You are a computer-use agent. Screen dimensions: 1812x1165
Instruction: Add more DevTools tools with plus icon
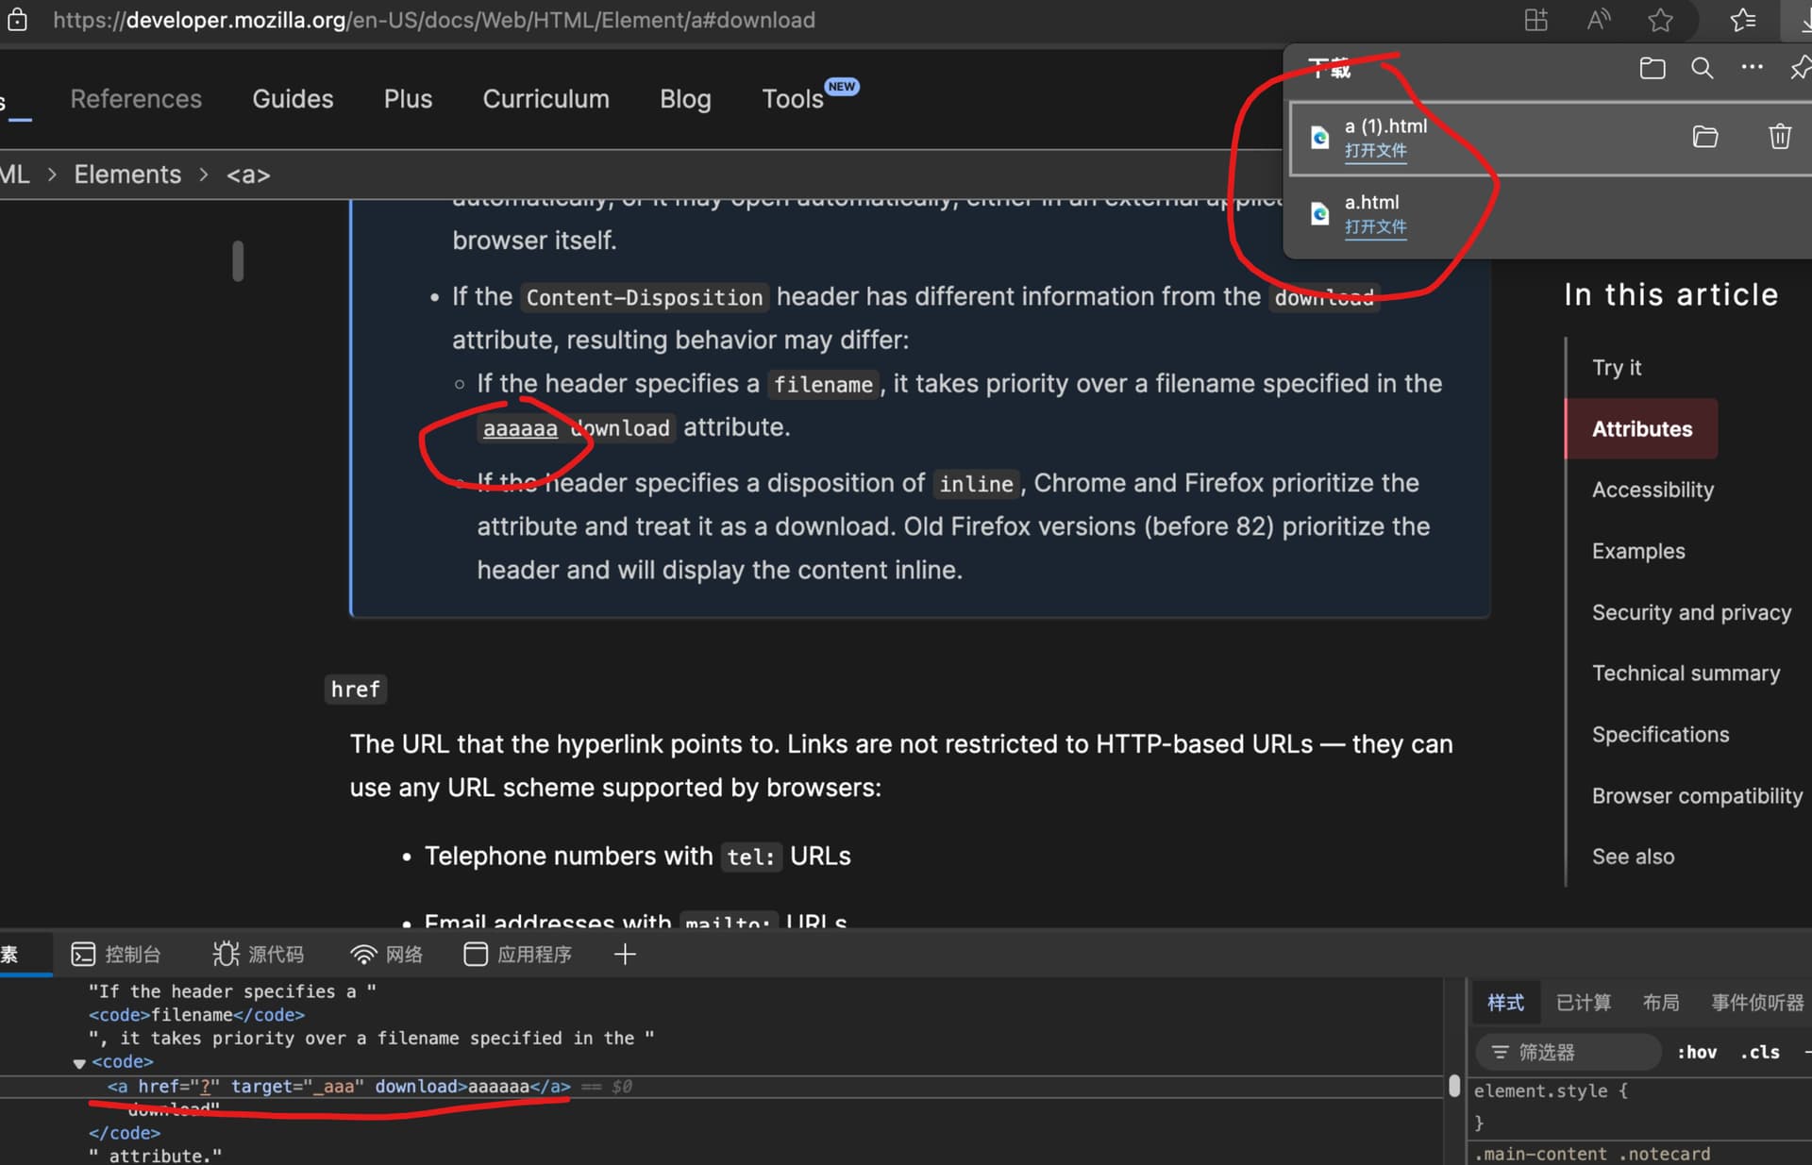625,955
